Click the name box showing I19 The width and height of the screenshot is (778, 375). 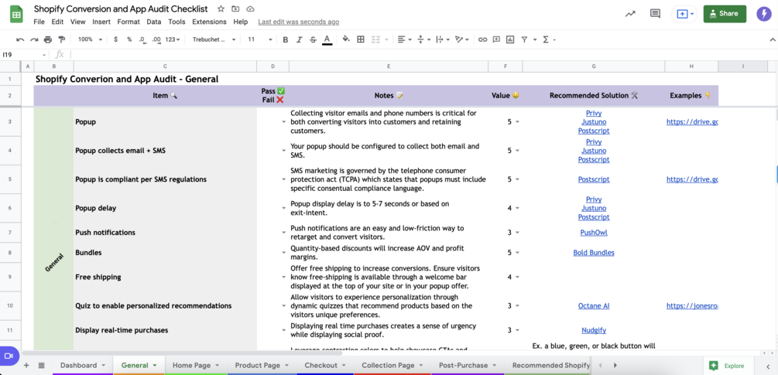click(x=24, y=54)
